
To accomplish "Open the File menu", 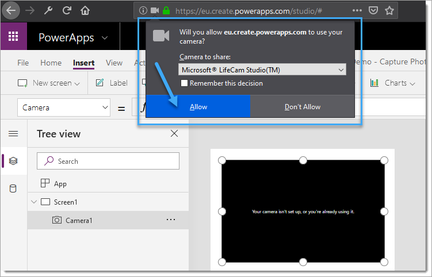I will pos(23,63).
